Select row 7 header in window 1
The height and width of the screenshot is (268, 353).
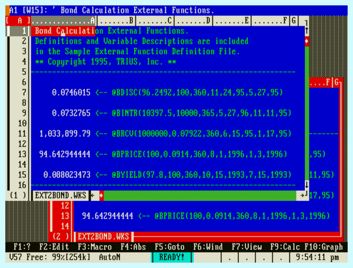coord(20,92)
